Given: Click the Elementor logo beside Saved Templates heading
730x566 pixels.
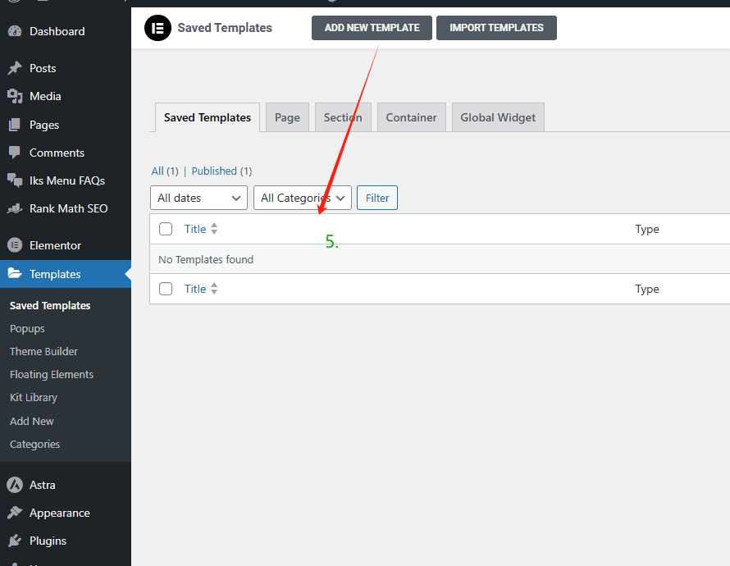Looking at the screenshot, I should [x=157, y=28].
